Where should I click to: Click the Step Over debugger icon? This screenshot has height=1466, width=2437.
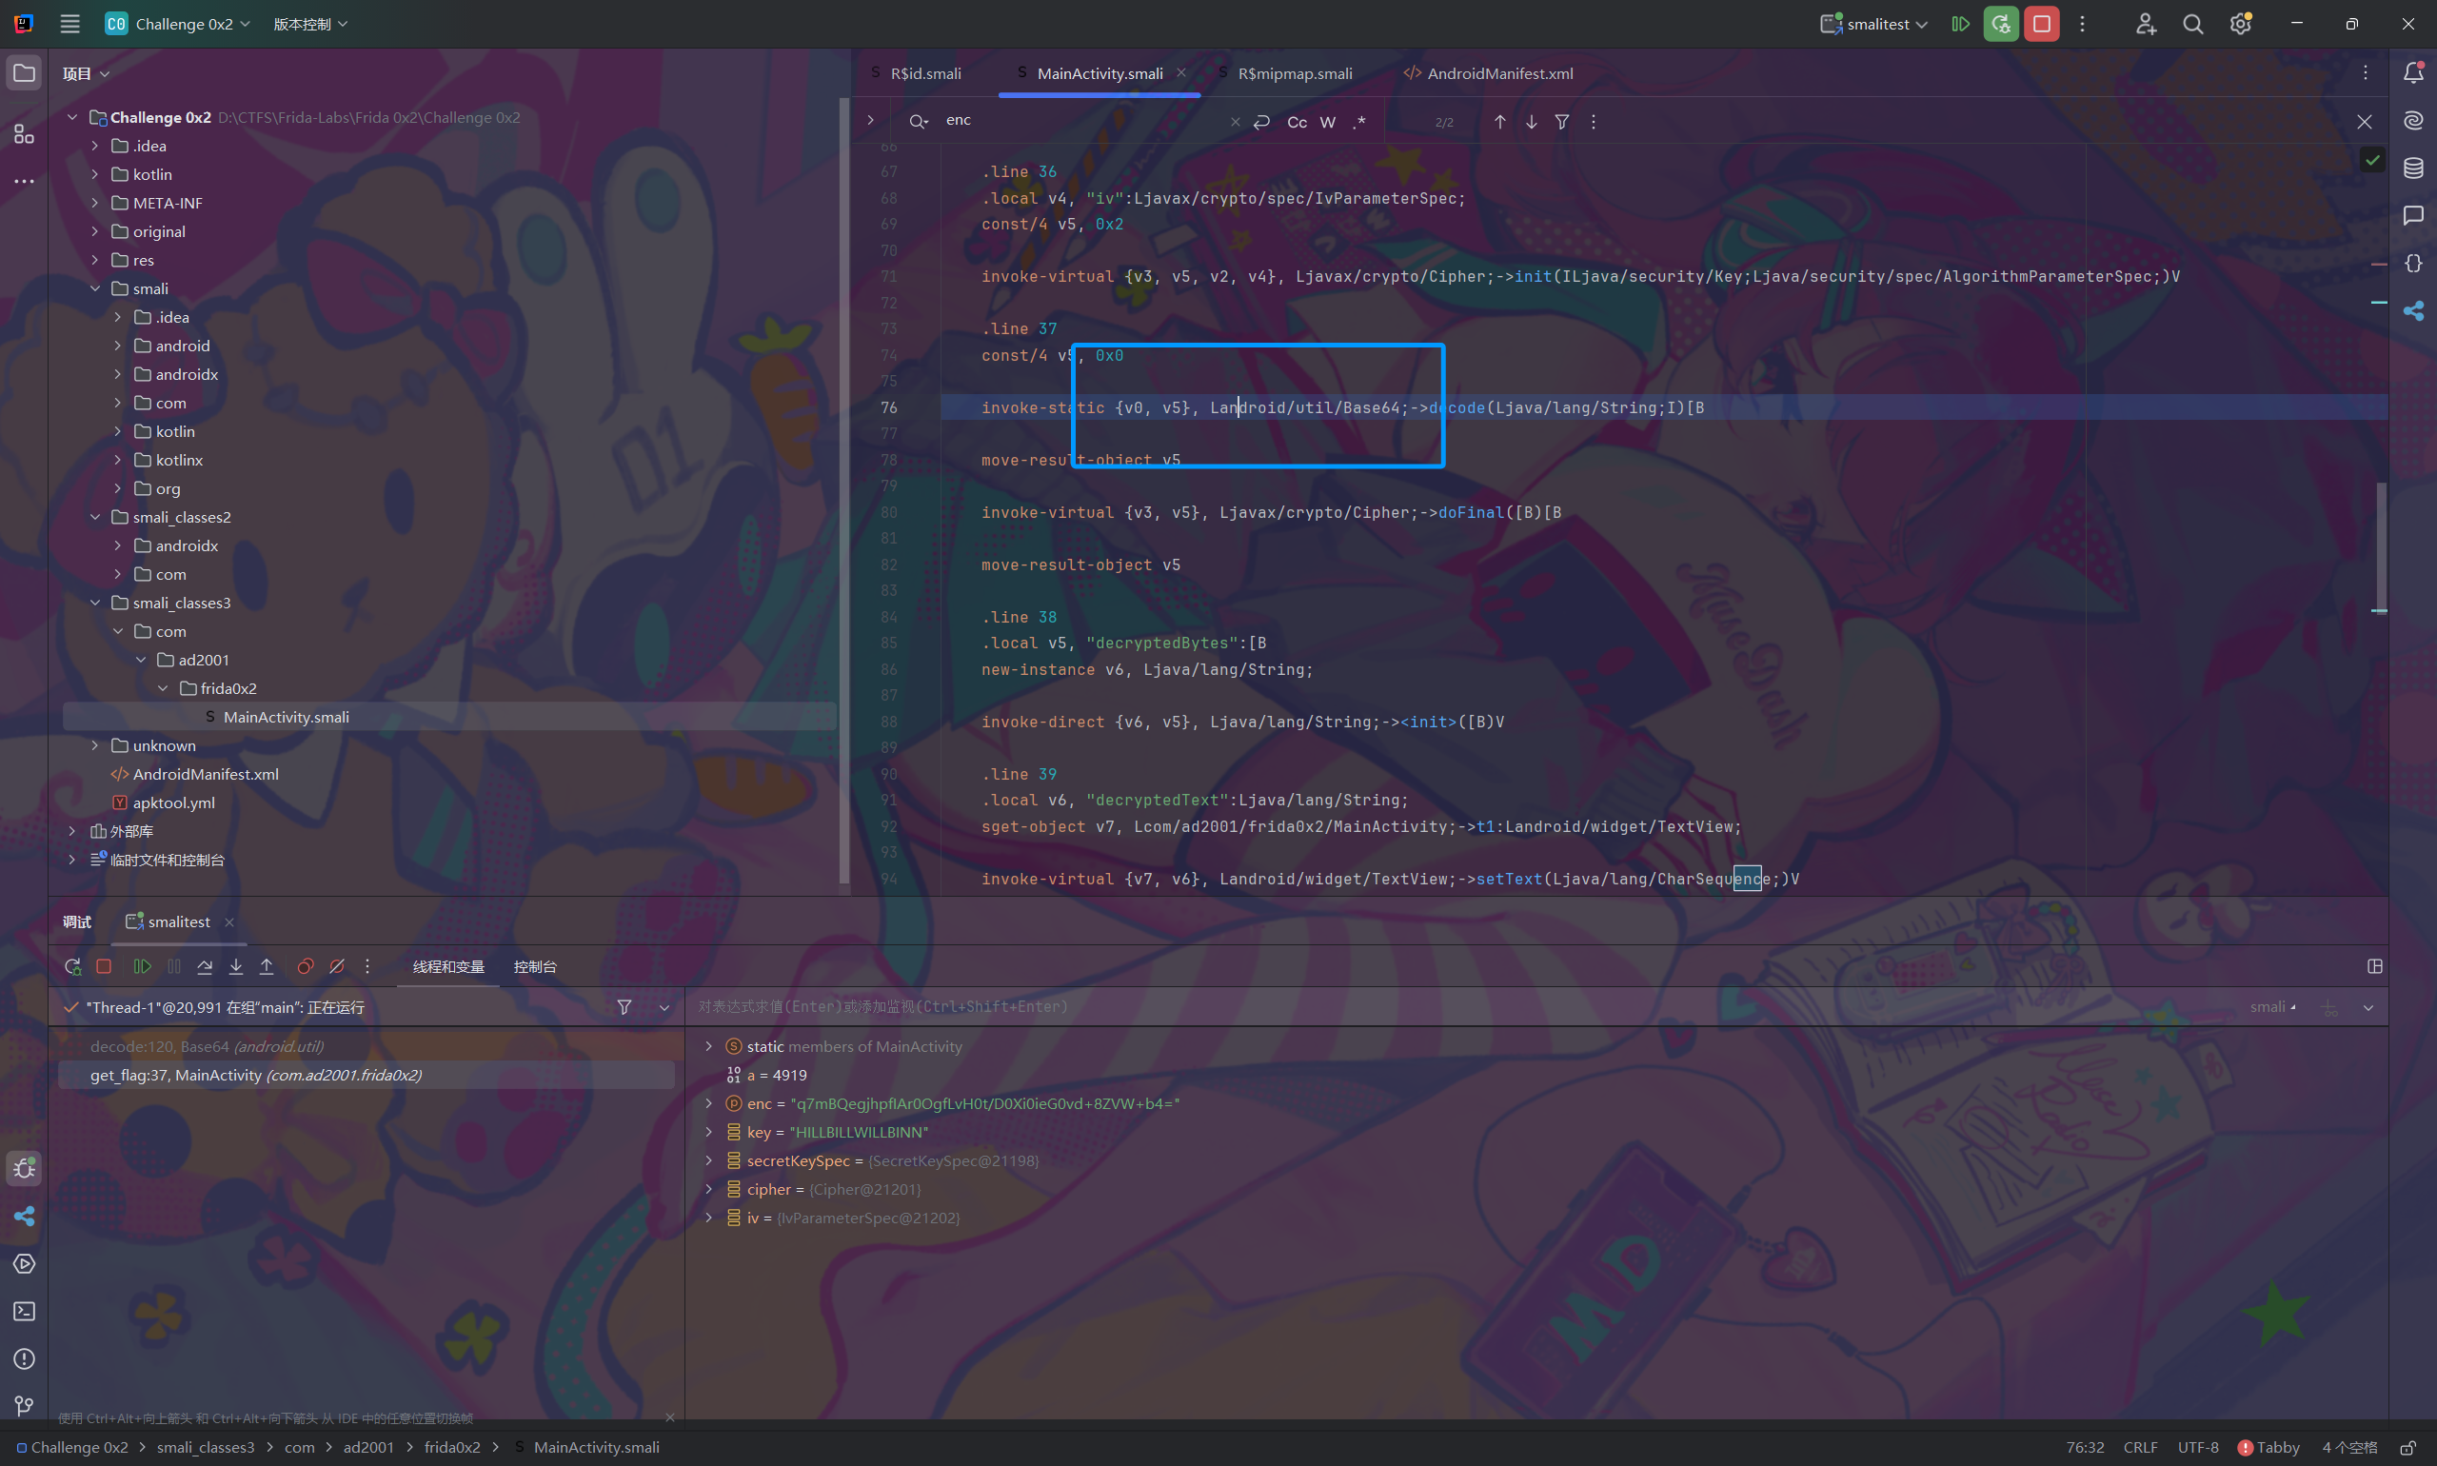click(x=205, y=966)
